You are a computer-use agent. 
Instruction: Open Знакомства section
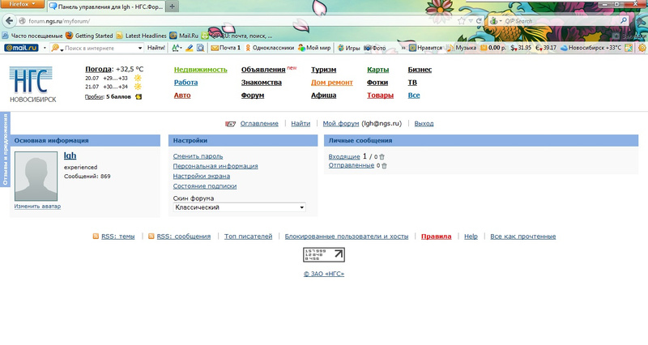pos(262,83)
